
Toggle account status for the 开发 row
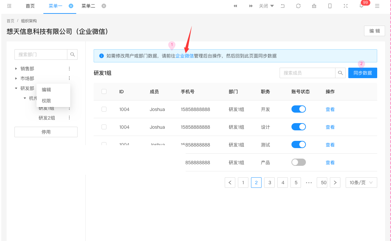tap(298, 109)
